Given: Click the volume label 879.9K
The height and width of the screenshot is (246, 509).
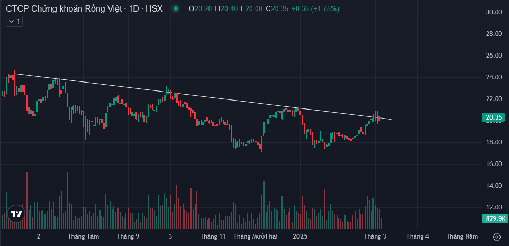Looking at the screenshot, I should point(495,219).
